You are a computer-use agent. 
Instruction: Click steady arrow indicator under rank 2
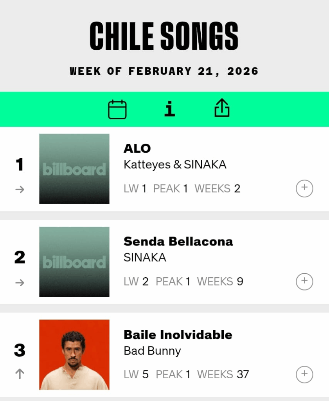pos(20,282)
